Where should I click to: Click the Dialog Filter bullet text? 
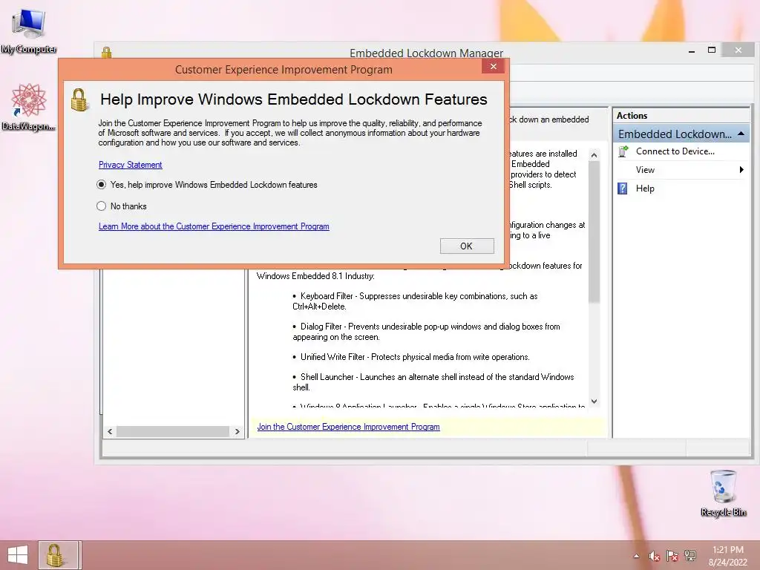click(x=426, y=332)
